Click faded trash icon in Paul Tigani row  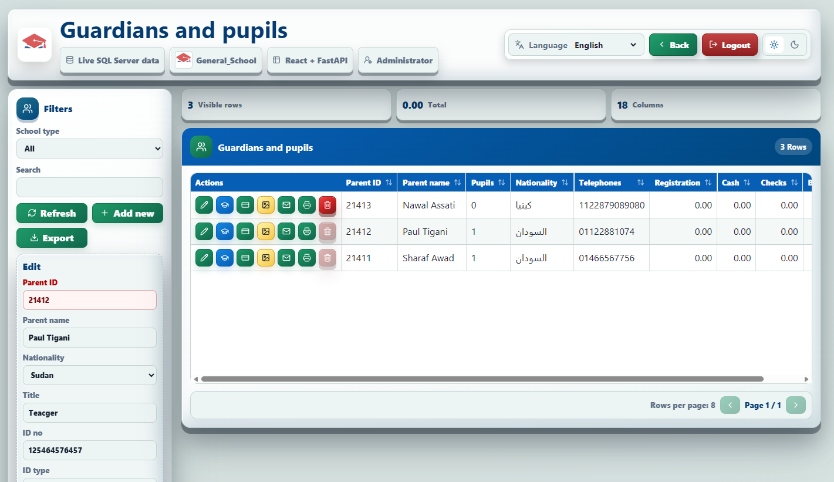click(327, 231)
